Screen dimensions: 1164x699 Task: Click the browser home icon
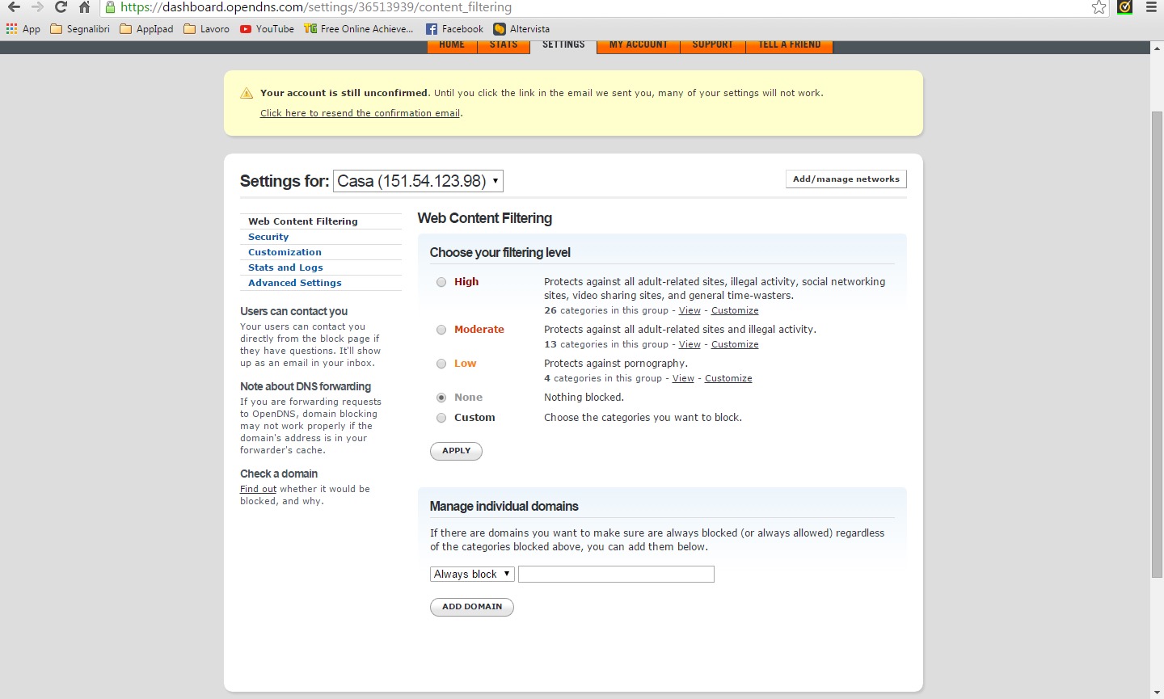tap(84, 7)
